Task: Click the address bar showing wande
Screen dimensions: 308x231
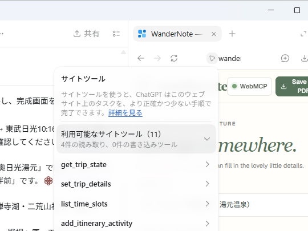Action: tap(229, 59)
